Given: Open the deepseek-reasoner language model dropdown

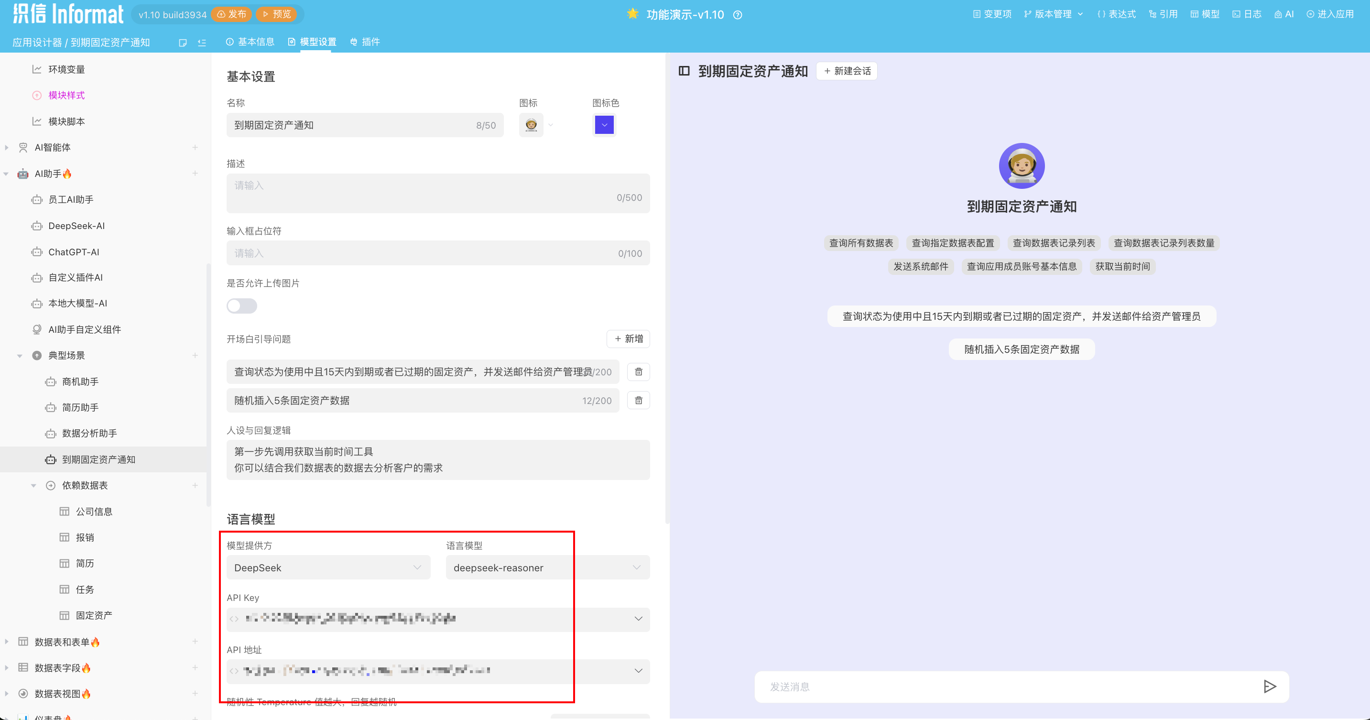Looking at the screenshot, I should [547, 567].
